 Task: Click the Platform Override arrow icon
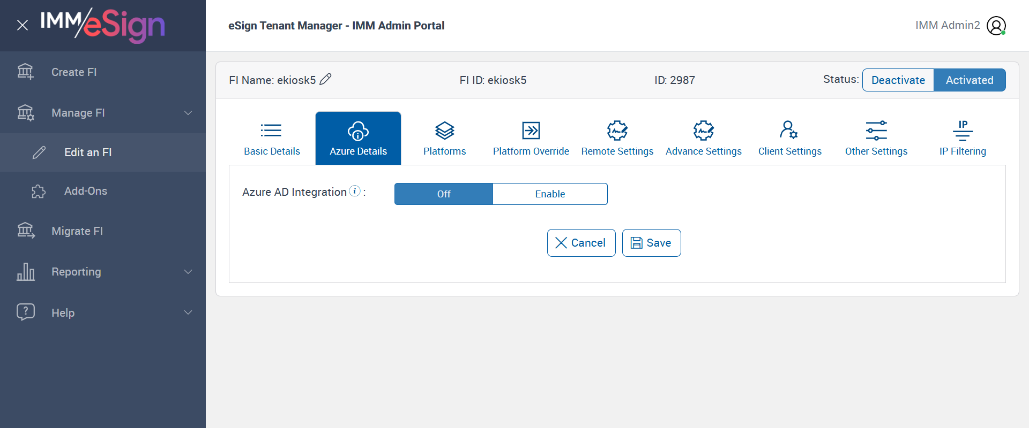point(531,130)
